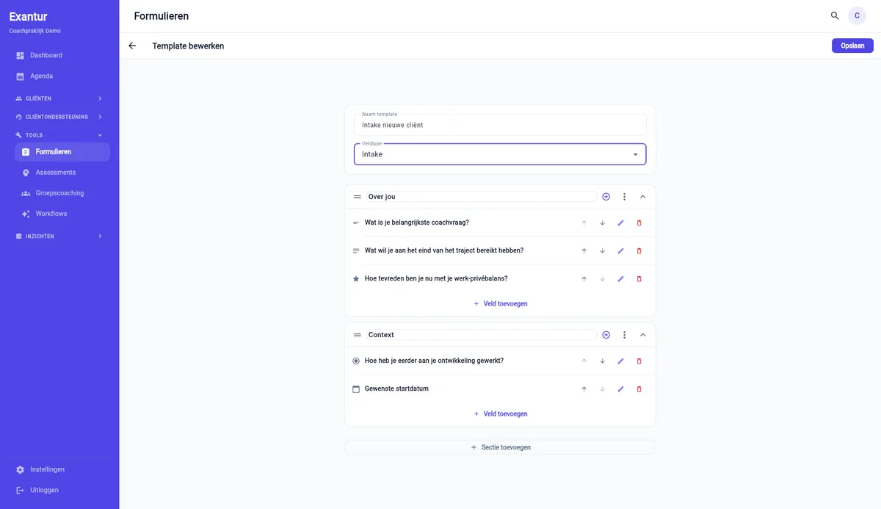Edit the "Wat wil je aan het eind" question
The width and height of the screenshot is (881, 509).
pos(620,250)
